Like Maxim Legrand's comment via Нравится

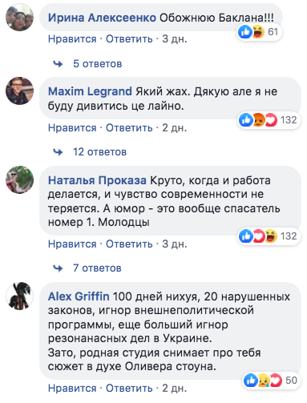(x=72, y=128)
